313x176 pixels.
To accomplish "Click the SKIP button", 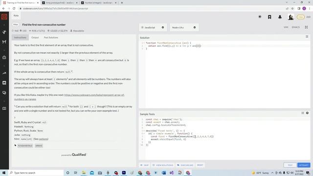I will pos(144,165).
